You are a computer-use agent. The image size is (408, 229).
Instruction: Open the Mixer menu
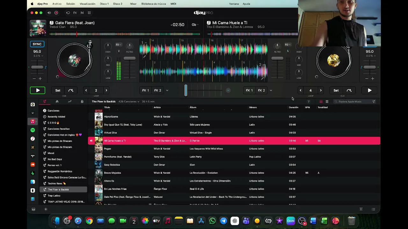click(x=133, y=4)
